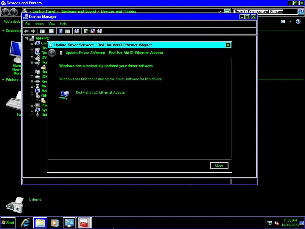Click the search magnifier button
This screenshot has width=305, height=229.
[301, 12]
